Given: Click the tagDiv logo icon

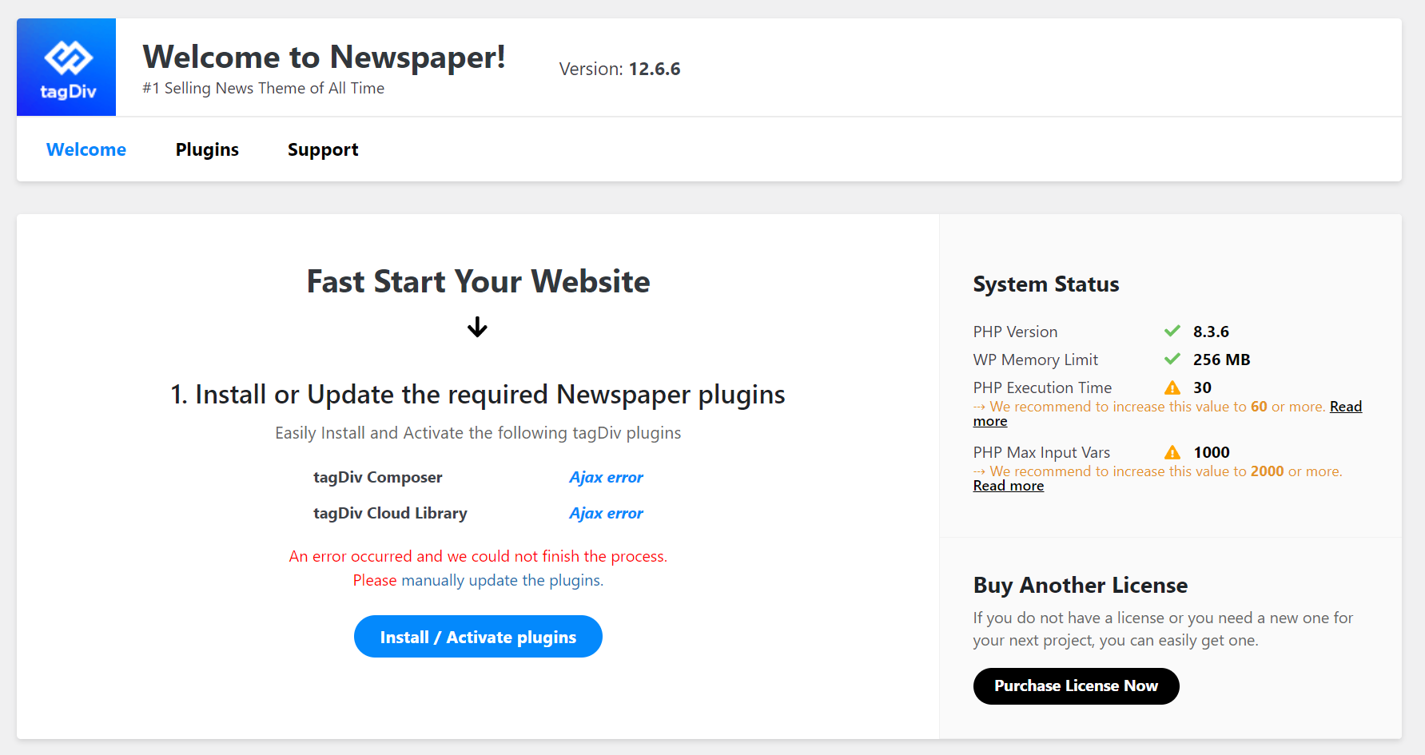Looking at the screenshot, I should pos(66,67).
